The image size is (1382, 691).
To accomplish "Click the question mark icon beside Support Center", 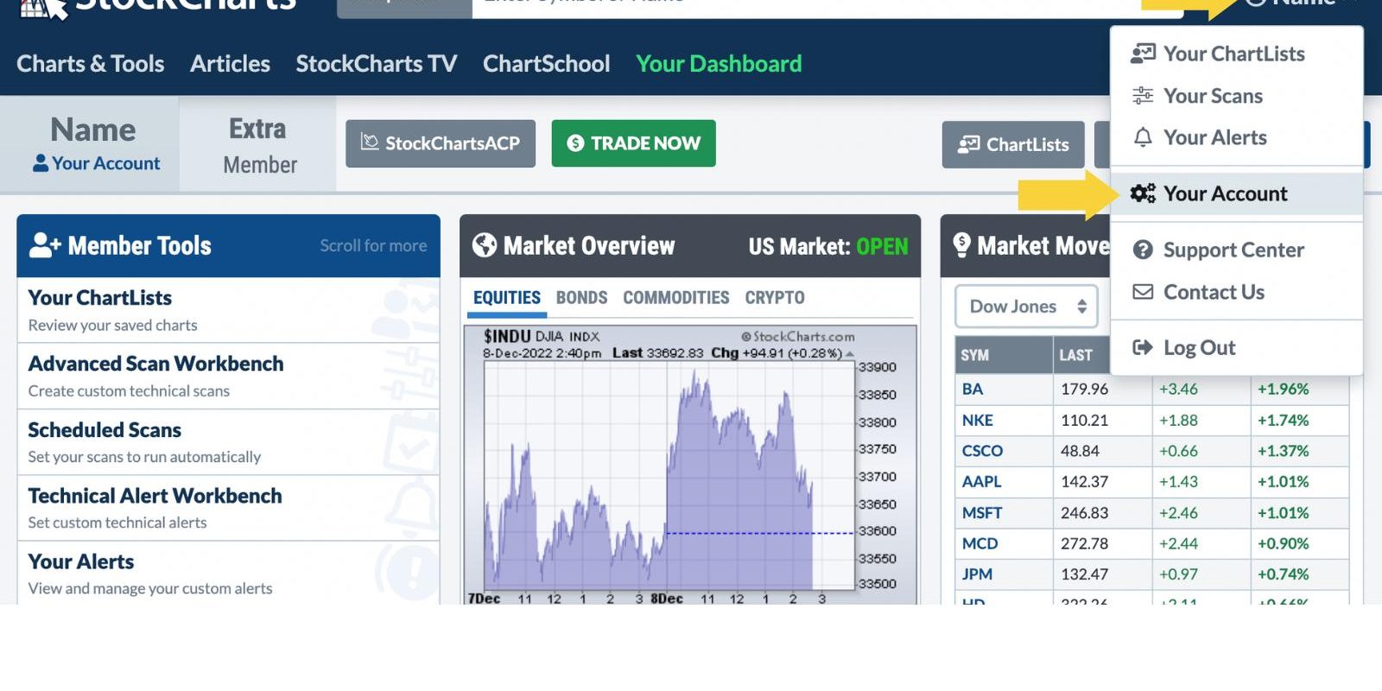I will 1143,250.
